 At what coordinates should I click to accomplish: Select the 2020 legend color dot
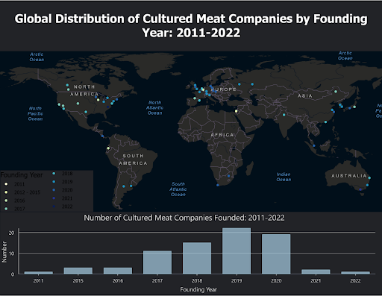(54, 190)
